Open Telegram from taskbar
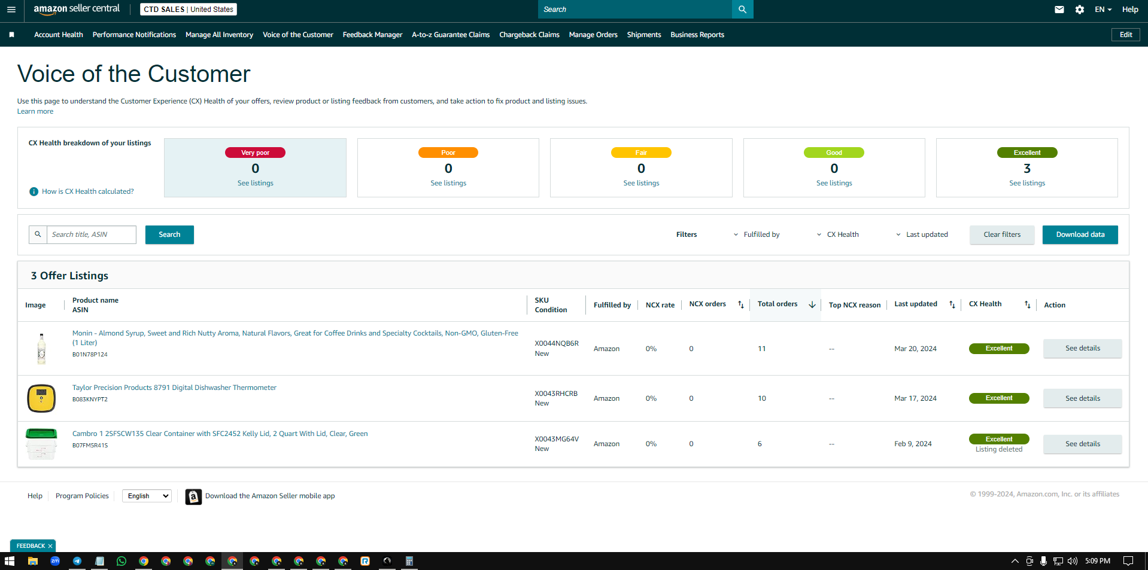The height and width of the screenshot is (570, 1148). 77,561
